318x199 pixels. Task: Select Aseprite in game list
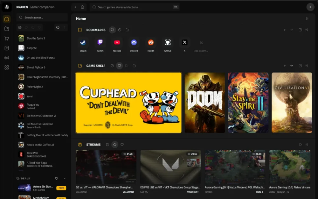click(x=43, y=48)
